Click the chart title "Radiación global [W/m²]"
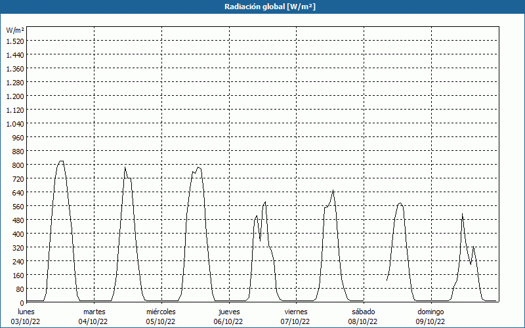The width and height of the screenshot is (525, 328). pos(270,7)
